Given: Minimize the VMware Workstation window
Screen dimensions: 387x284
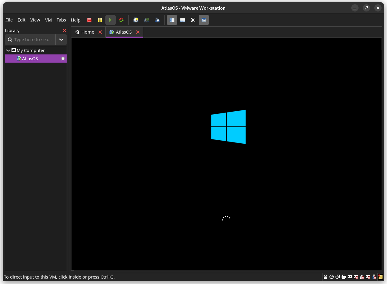Looking at the screenshot, I should (355, 8).
